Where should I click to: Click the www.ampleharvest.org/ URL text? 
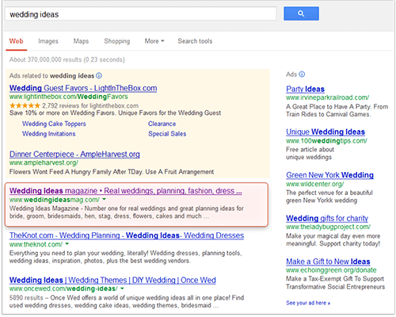pyautogui.click(x=44, y=162)
